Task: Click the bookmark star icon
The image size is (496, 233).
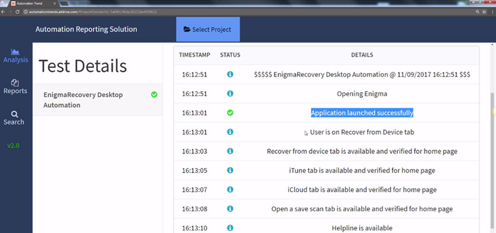Action: (x=484, y=12)
